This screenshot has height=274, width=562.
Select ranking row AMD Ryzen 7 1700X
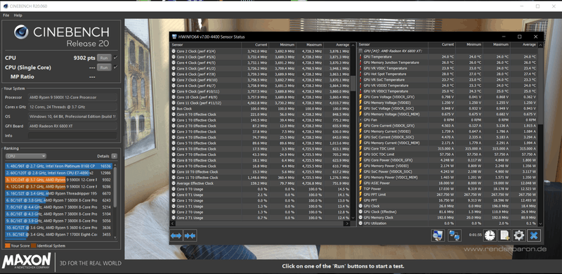[59, 234]
